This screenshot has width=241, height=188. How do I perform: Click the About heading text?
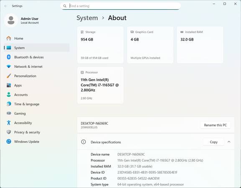117,18
